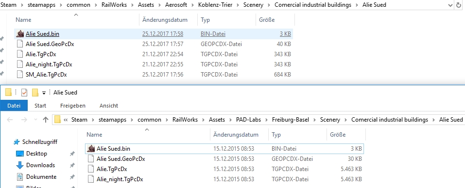Navigate to Comercial industrial buildings in upper path
Viewport: 465px width, 188px height.
pyautogui.click(x=313, y=5)
